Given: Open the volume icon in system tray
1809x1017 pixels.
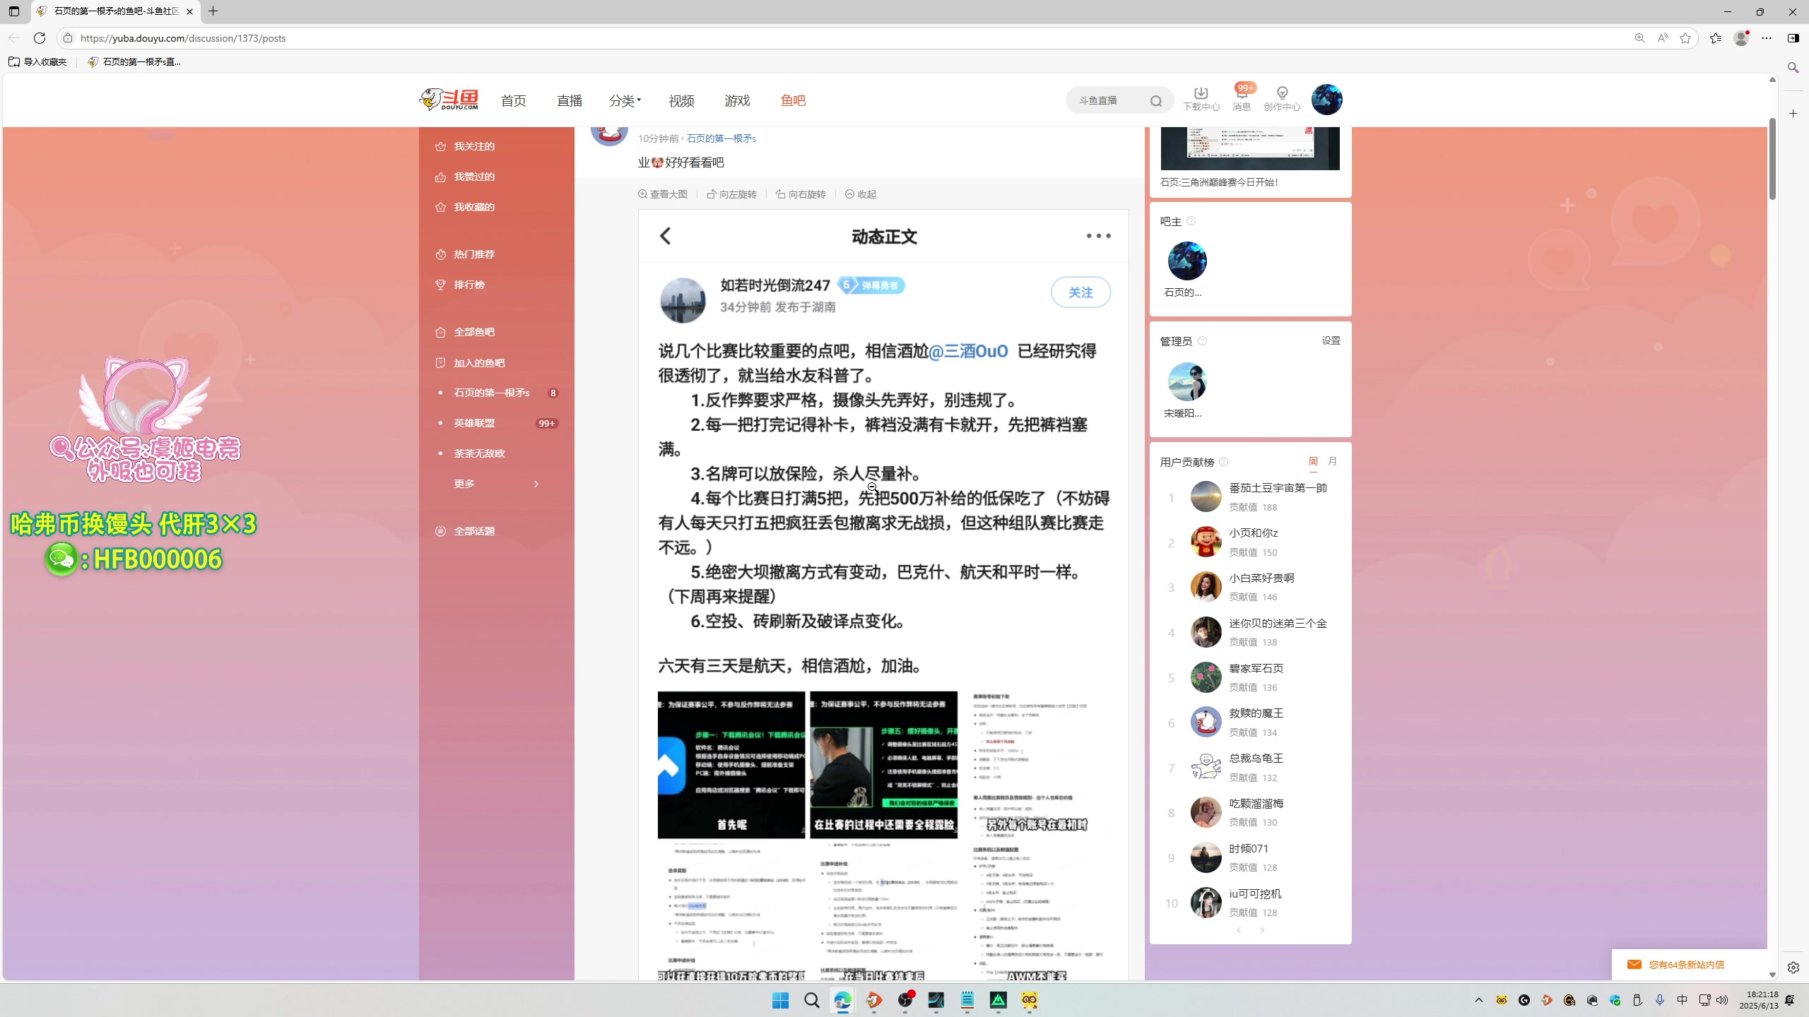Looking at the screenshot, I should coord(1722,1000).
